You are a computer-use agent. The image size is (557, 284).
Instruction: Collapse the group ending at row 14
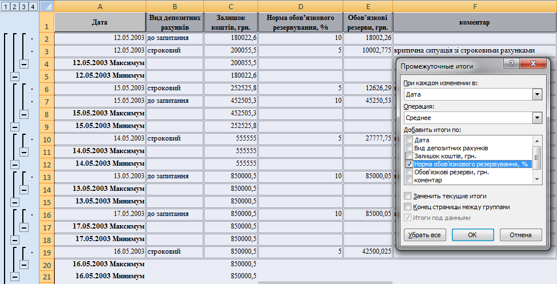tap(24, 190)
